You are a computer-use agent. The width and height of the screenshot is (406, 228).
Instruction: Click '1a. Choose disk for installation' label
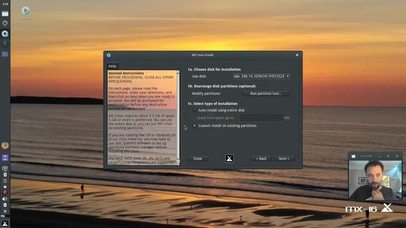tap(214, 69)
